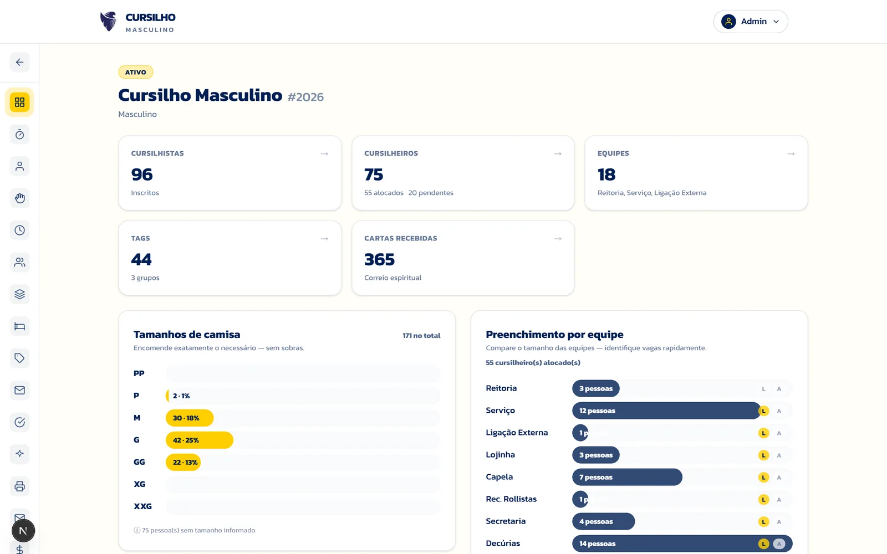The height and width of the screenshot is (554, 887).
Task: Open the clock sidebar icon
Action: click(19, 230)
